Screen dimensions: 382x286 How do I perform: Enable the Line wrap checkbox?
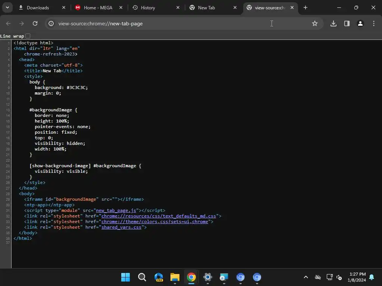point(28,36)
